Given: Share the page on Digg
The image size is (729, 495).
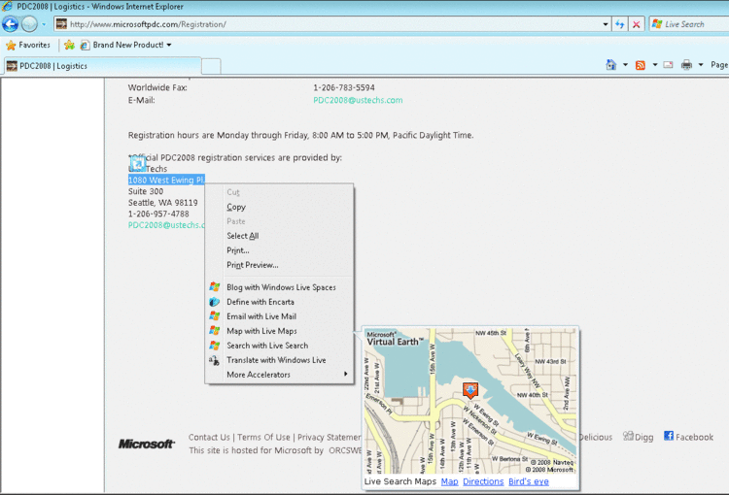Looking at the screenshot, I should pyautogui.click(x=638, y=437).
